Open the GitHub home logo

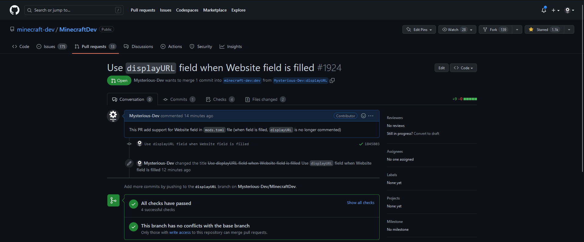[15, 10]
